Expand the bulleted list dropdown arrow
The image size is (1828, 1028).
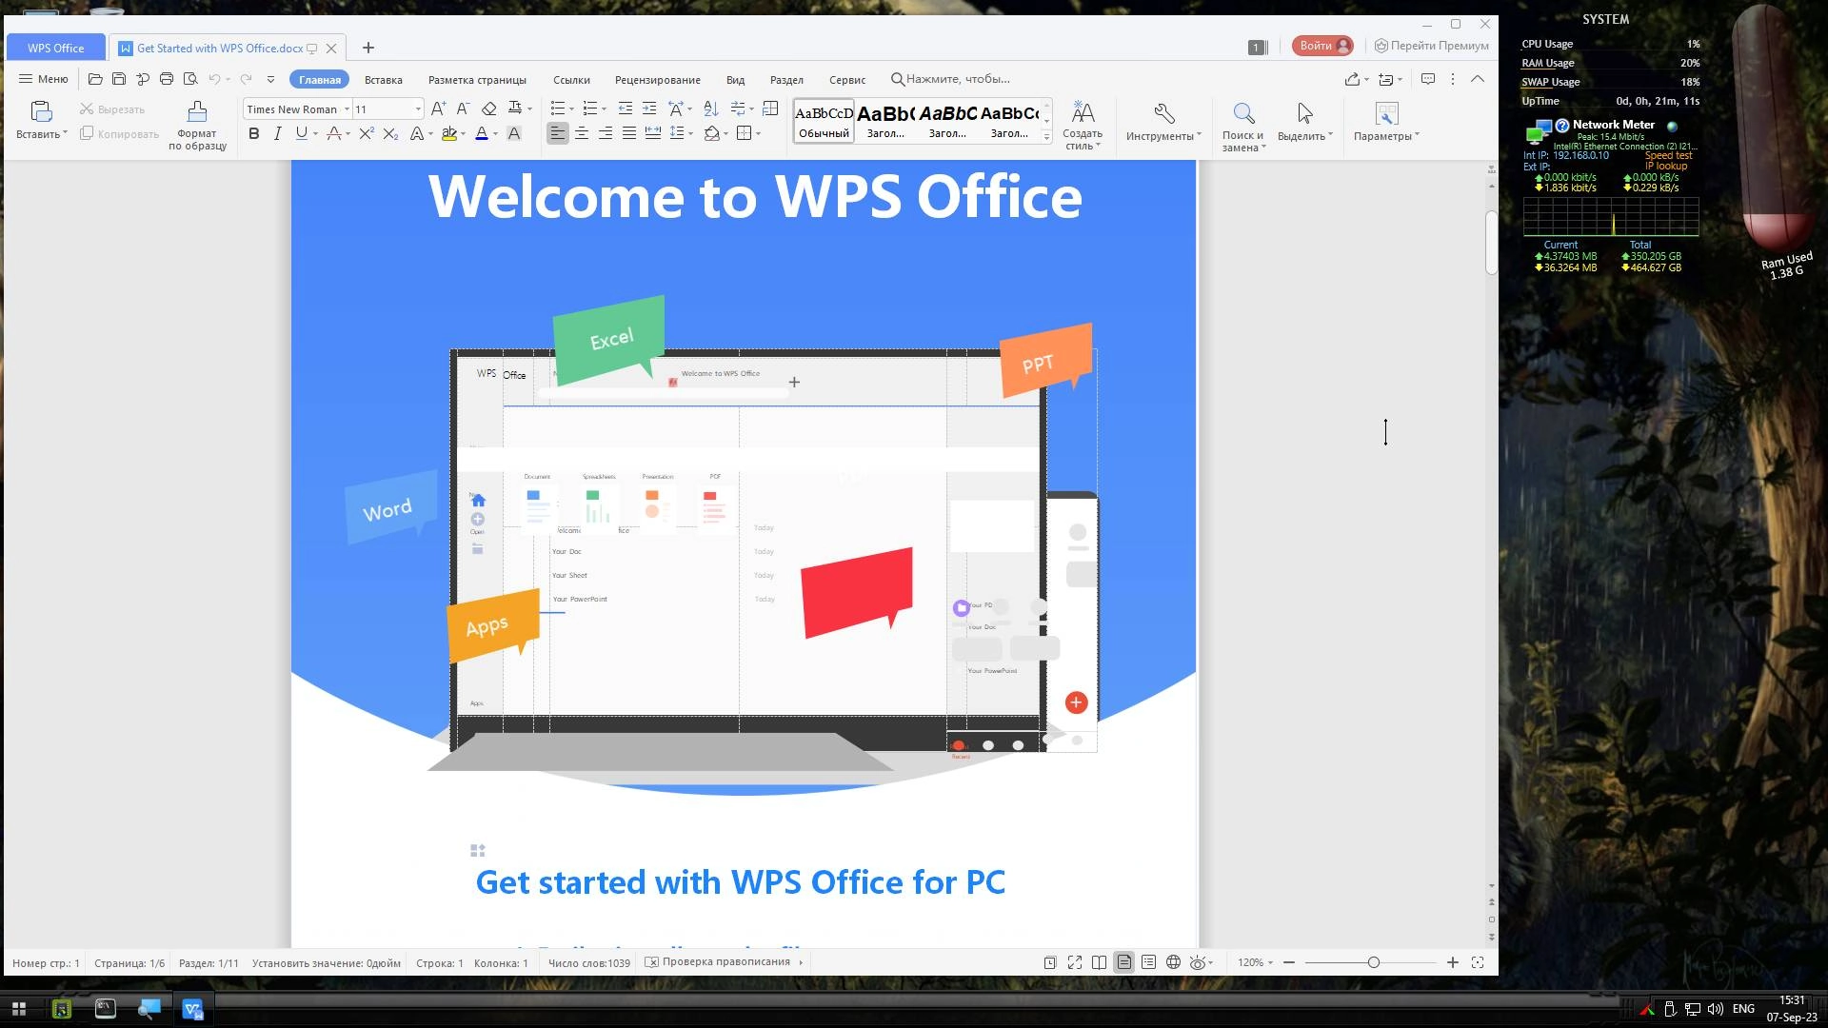click(571, 109)
